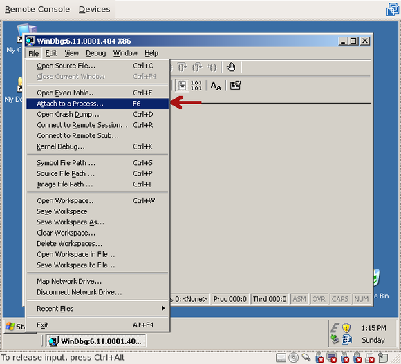401x364 pixels.
Task: Open the Devices menu
Action: (94, 9)
